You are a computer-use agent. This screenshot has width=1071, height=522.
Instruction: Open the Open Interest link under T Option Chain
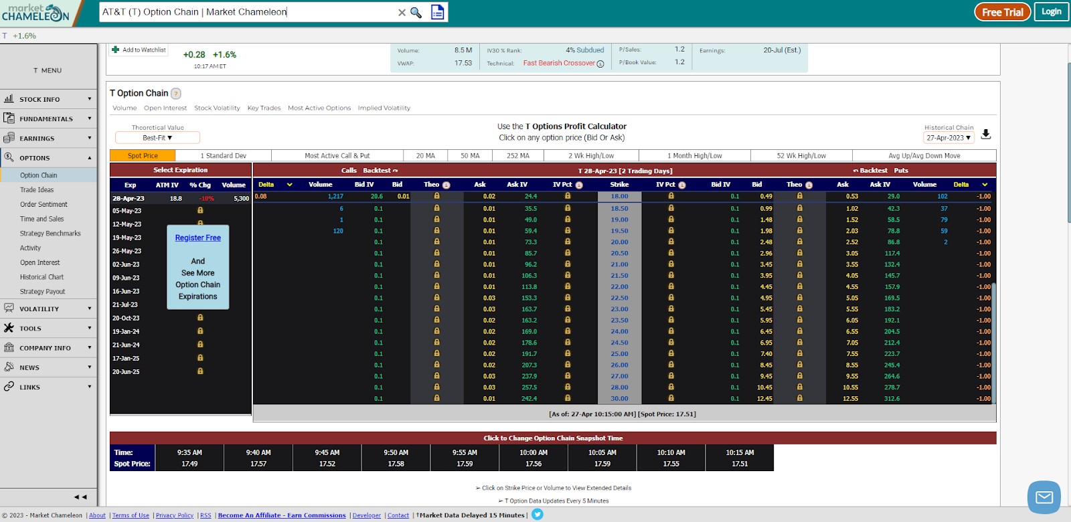click(165, 108)
